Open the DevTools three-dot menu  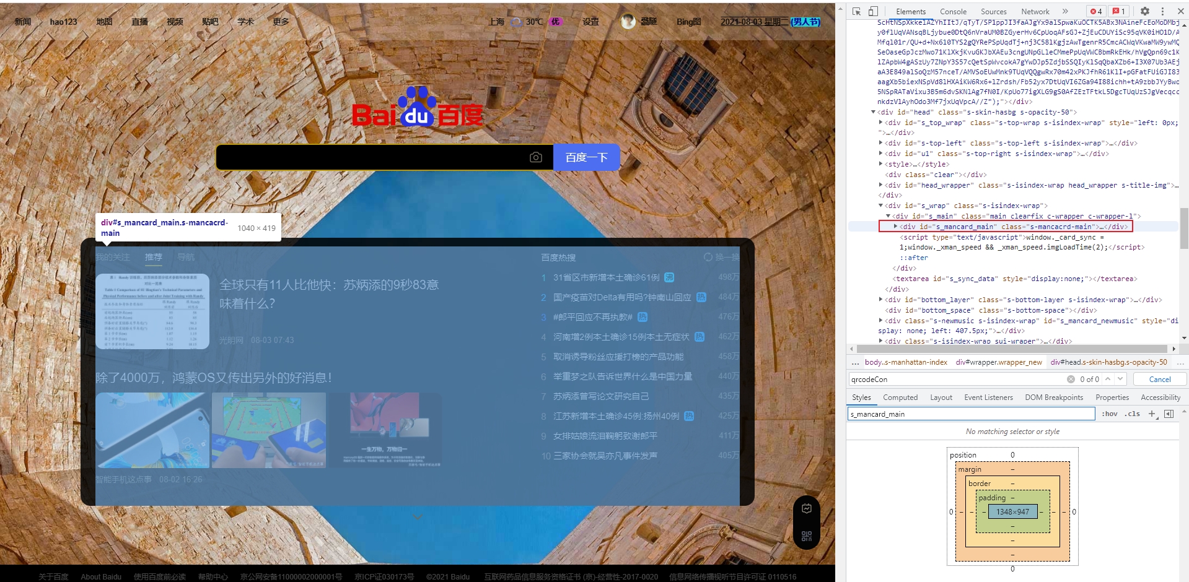pos(1162,11)
